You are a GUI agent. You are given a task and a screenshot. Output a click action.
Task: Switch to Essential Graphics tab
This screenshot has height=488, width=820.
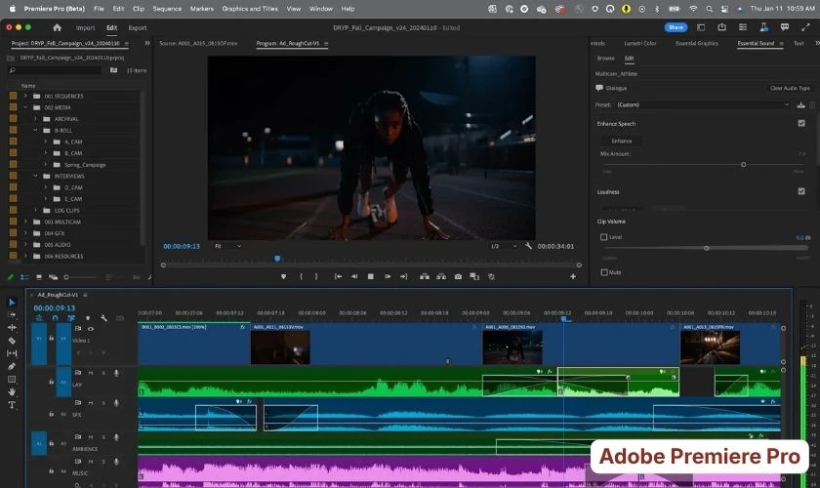[x=697, y=43]
